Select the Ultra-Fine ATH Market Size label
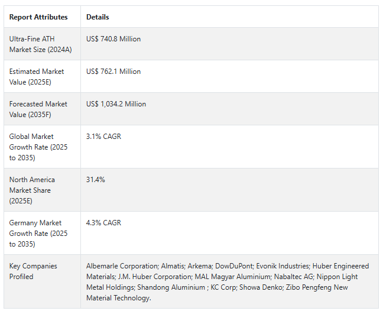The height and width of the screenshot is (311, 383). point(41,44)
